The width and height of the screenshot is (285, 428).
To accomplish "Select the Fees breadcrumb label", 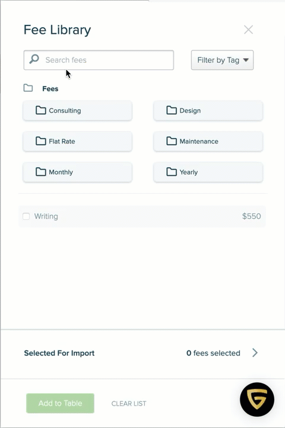I will (x=50, y=89).
